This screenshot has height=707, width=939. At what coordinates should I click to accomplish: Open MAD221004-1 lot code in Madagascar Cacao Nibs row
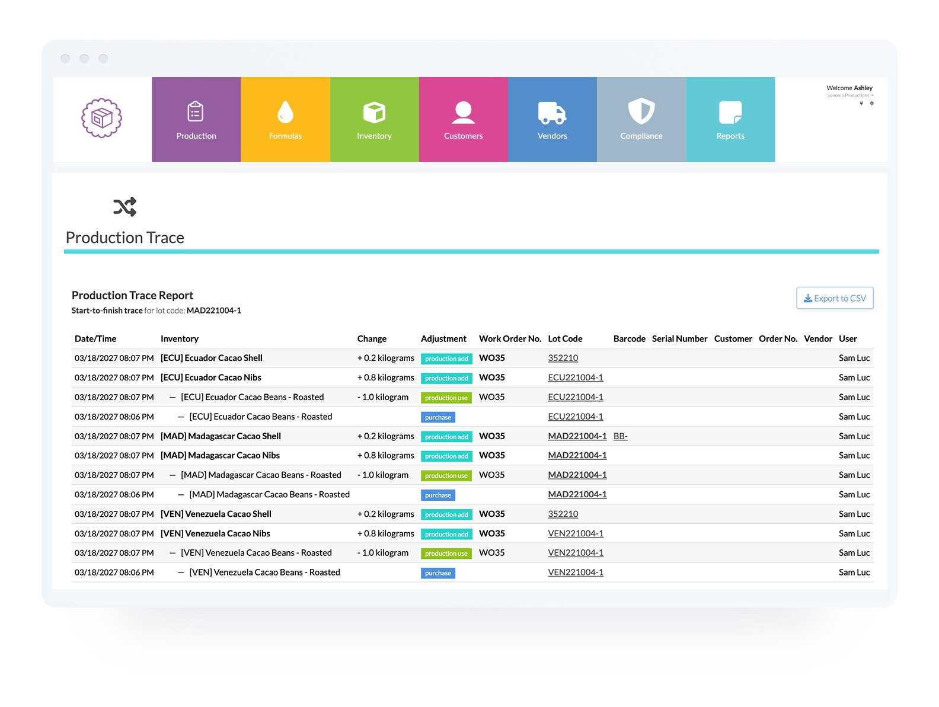(577, 455)
